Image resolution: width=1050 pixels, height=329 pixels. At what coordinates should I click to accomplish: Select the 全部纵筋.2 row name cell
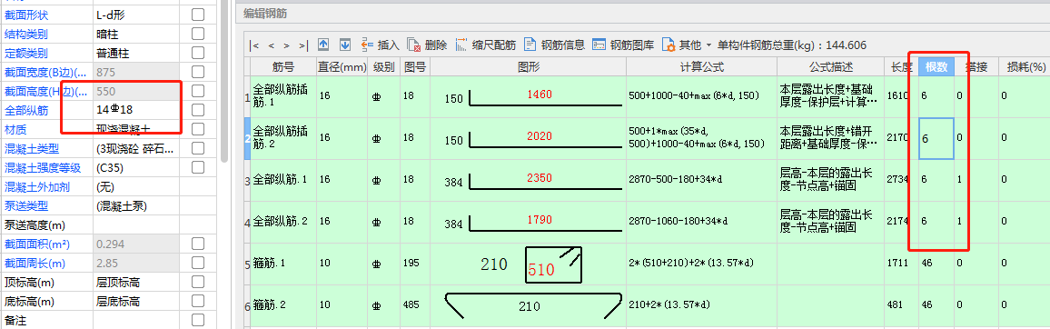point(283,222)
